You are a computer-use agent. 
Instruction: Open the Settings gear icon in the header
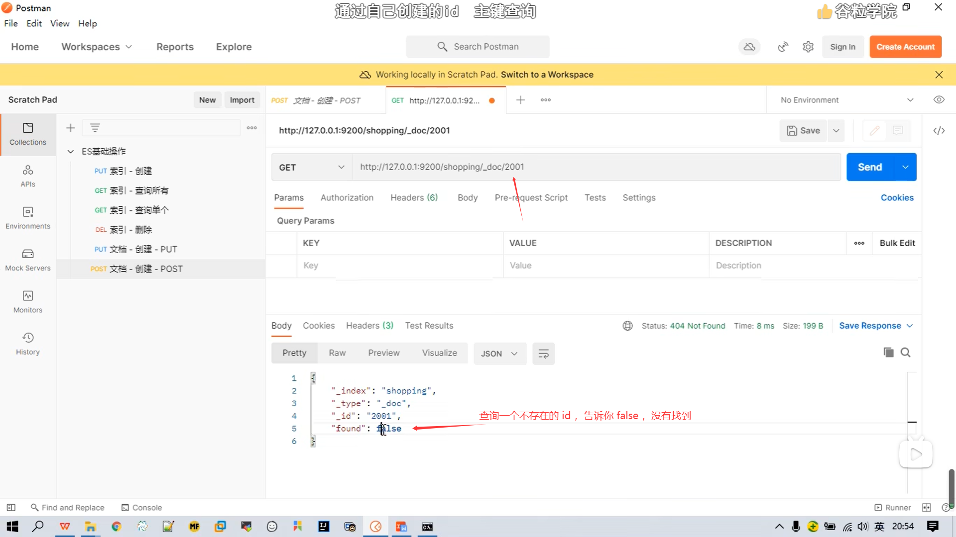pyautogui.click(x=808, y=47)
